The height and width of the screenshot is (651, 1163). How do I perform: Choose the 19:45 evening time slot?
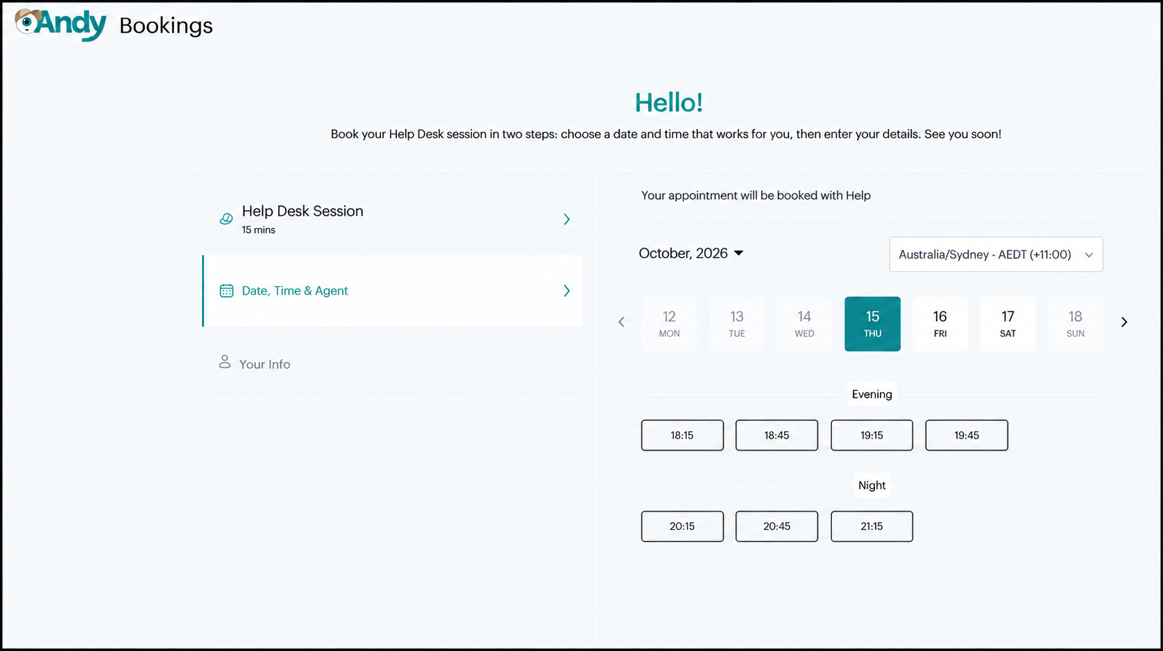(x=967, y=435)
